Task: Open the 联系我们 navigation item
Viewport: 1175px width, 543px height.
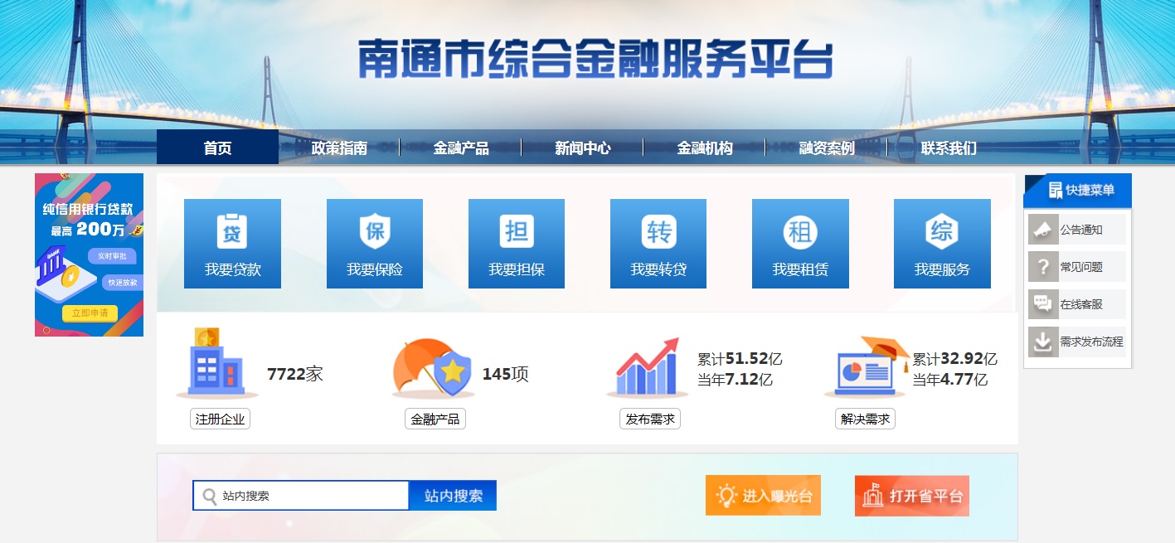Action: (x=949, y=148)
